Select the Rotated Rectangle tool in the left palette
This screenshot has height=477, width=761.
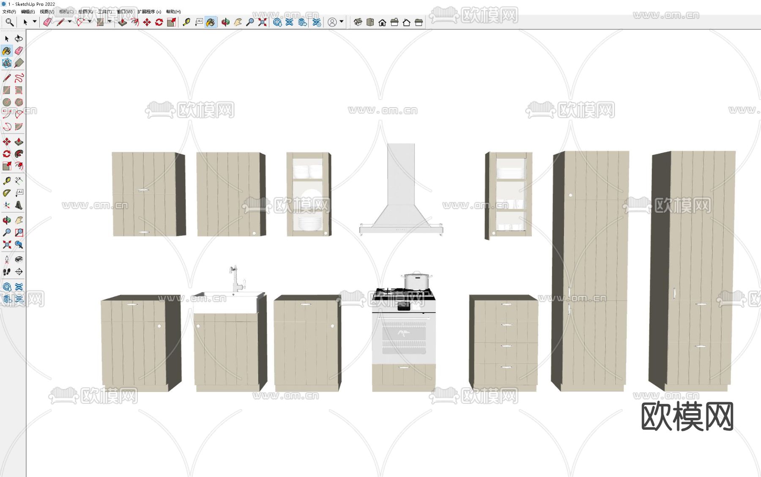click(19, 90)
